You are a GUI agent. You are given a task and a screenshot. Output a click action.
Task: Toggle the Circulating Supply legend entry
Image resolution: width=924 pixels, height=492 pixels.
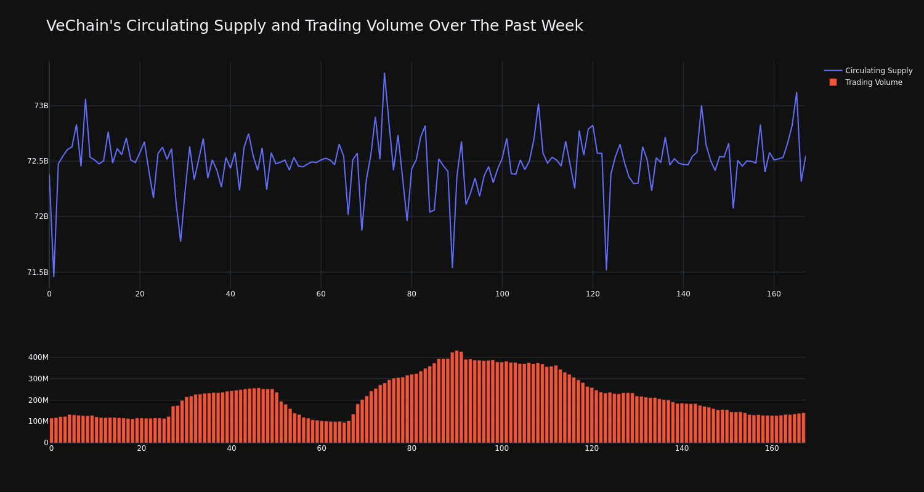click(x=868, y=71)
